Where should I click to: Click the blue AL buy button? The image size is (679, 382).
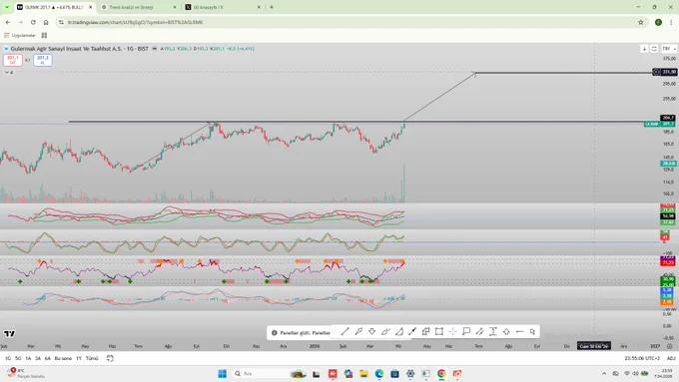[42, 60]
